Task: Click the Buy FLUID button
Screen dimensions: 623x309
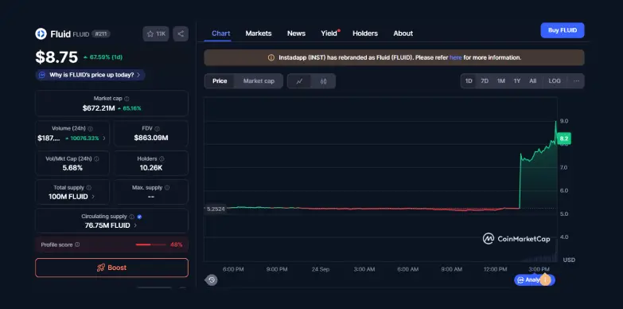Action: coord(563,30)
